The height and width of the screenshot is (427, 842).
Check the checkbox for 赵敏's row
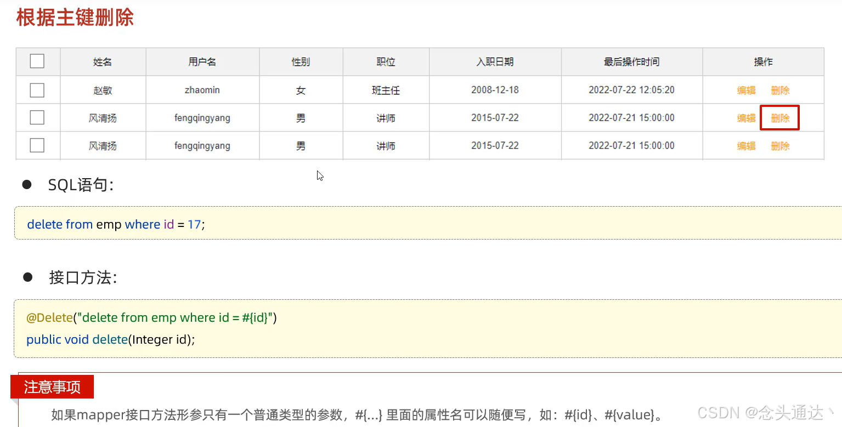pyautogui.click(x=37, y=89)
